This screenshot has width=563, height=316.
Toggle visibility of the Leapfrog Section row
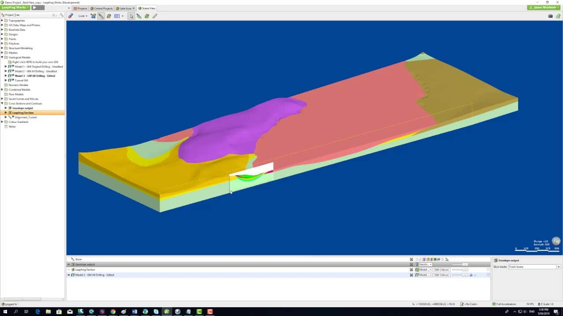coord(69,269)
